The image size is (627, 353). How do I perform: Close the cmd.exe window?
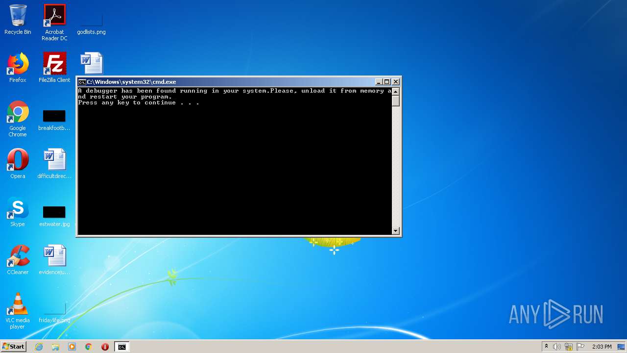point(396,82)
